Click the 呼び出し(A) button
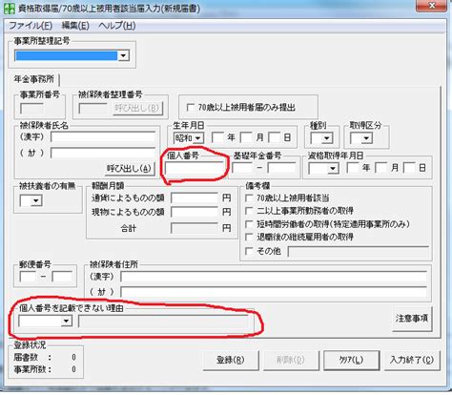The image size is (452, 395). 130,169
